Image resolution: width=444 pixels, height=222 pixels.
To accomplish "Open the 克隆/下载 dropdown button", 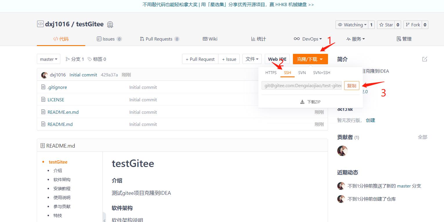I will 310,59.
